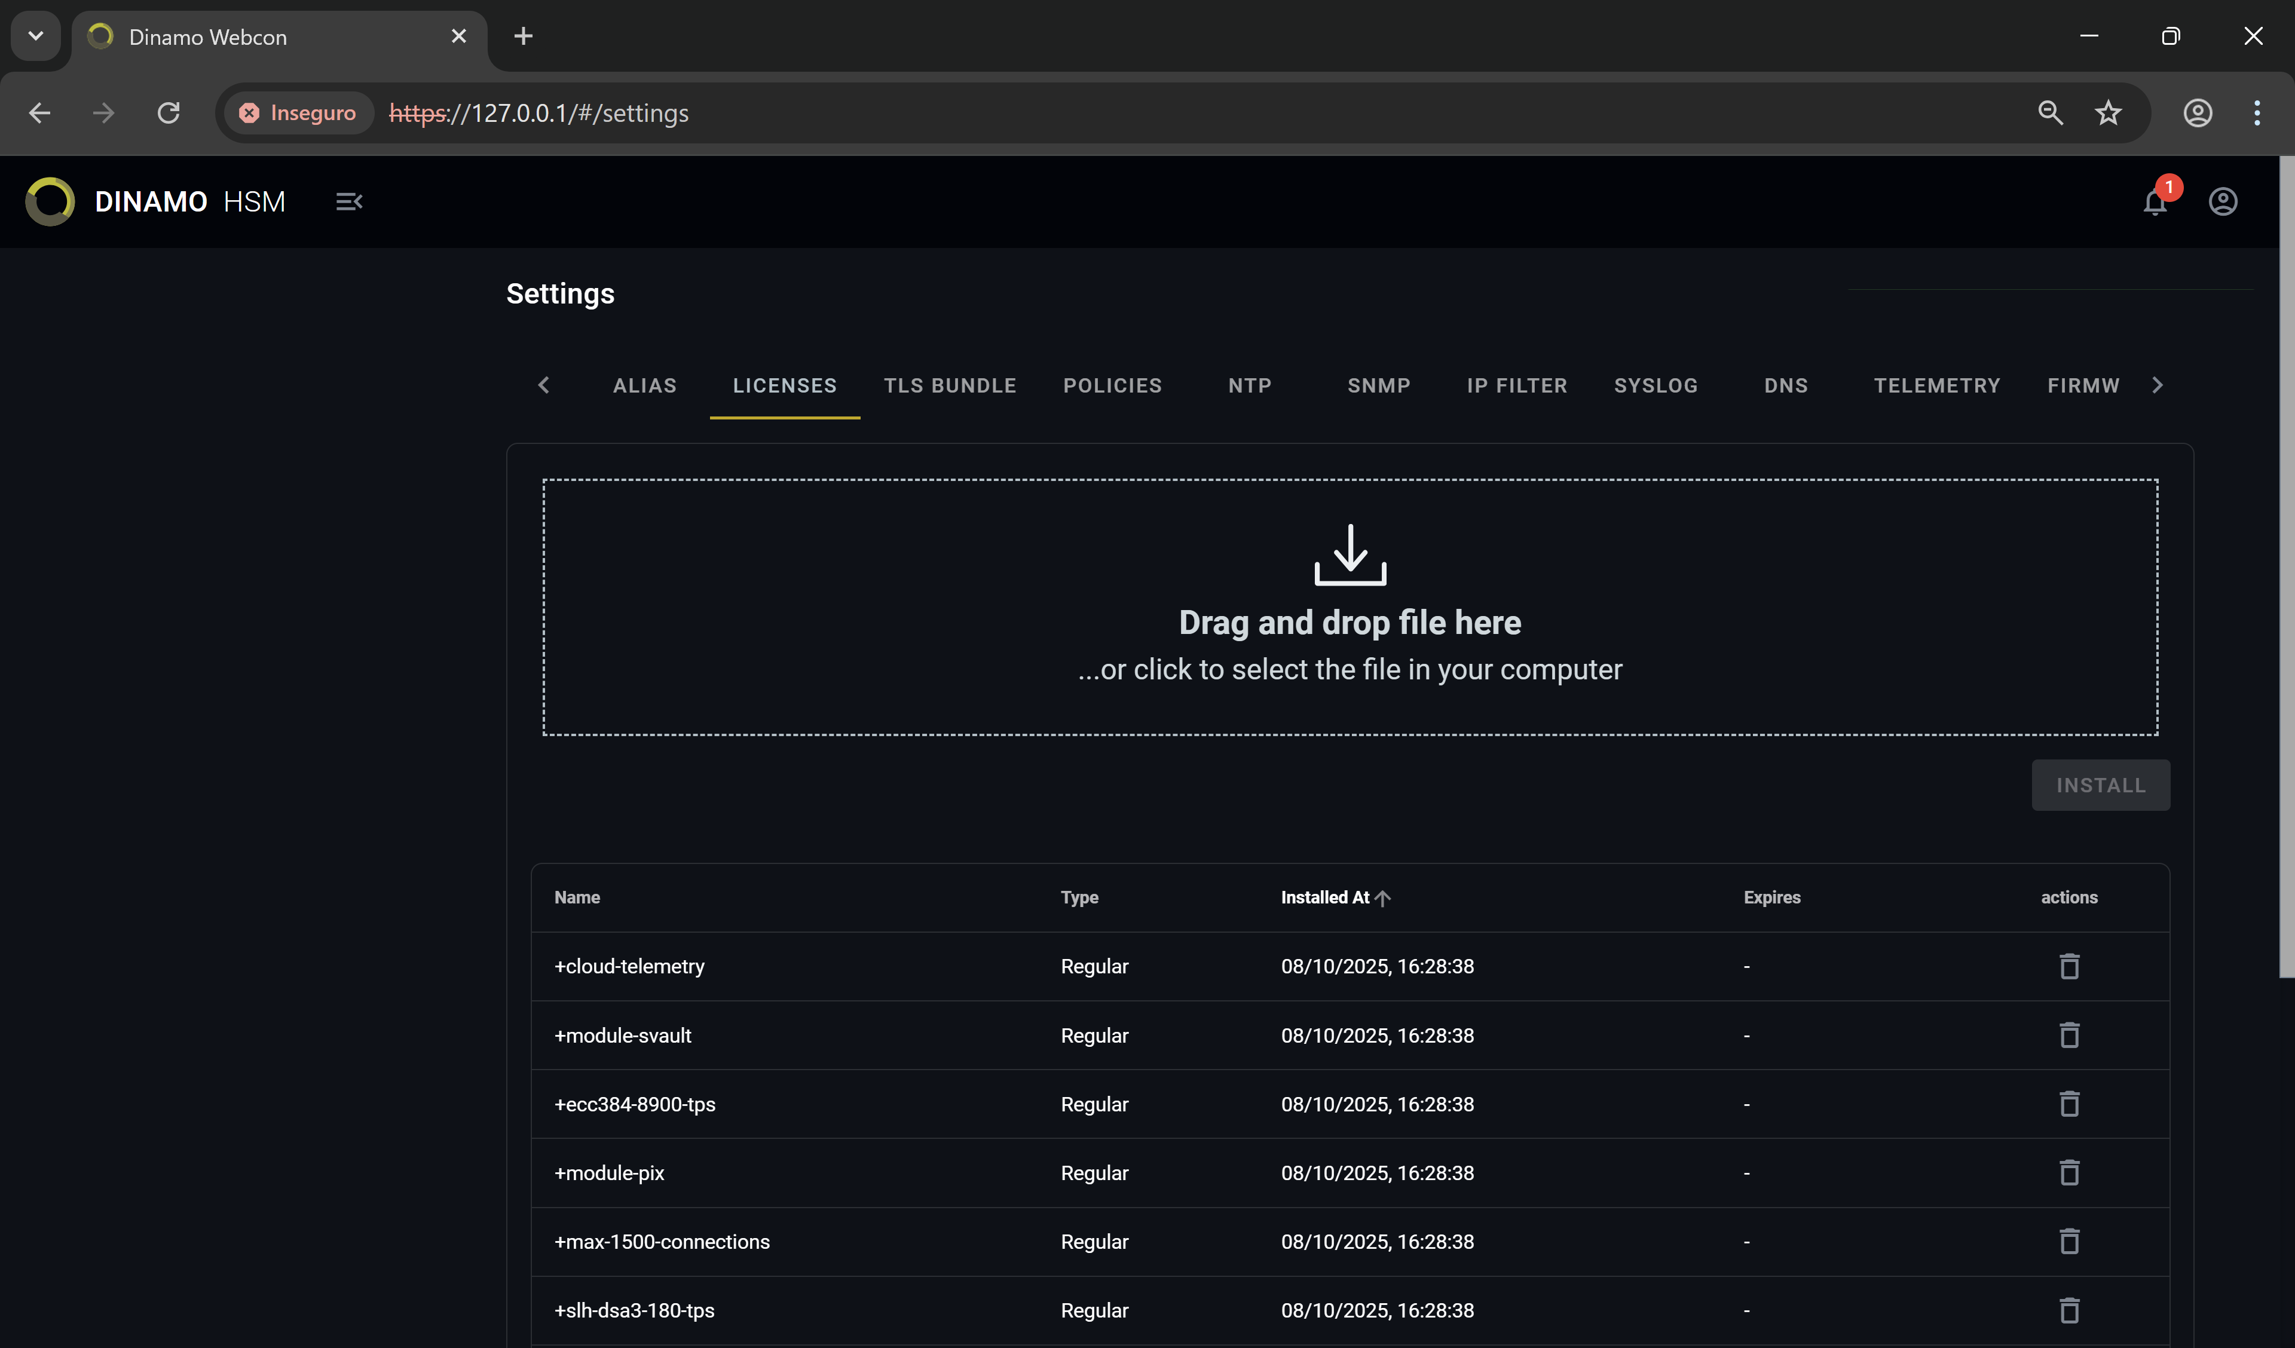Screen dimensions: 2295x1348
Task: Open the user account icon in header
Action: pos(2222,201)
